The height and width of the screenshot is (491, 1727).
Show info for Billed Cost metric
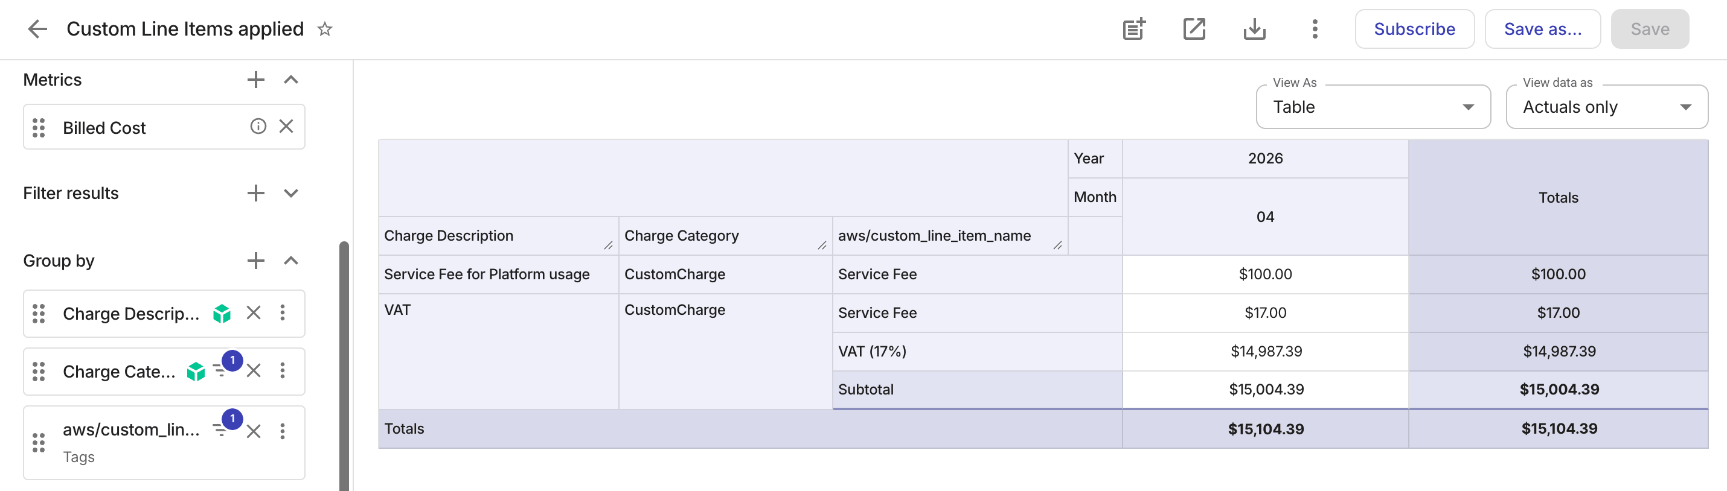click(x=258, y=126)
